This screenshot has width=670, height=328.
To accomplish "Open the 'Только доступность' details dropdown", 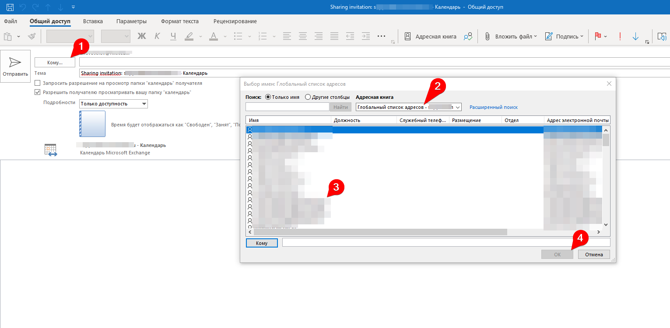I will click(x=144, y=104).
